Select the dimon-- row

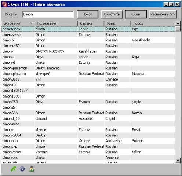88,57
